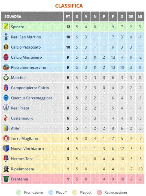146x196 pixels.
Task: Open the Macchia team link
Action: (18, 78)
